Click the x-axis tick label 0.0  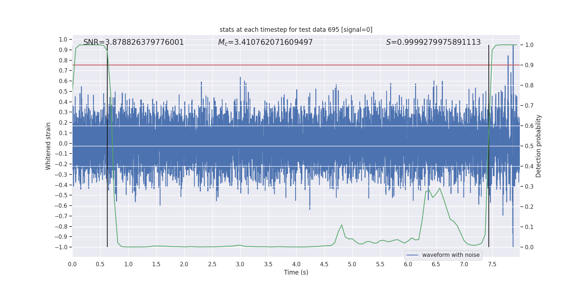[x=72, y=264]
